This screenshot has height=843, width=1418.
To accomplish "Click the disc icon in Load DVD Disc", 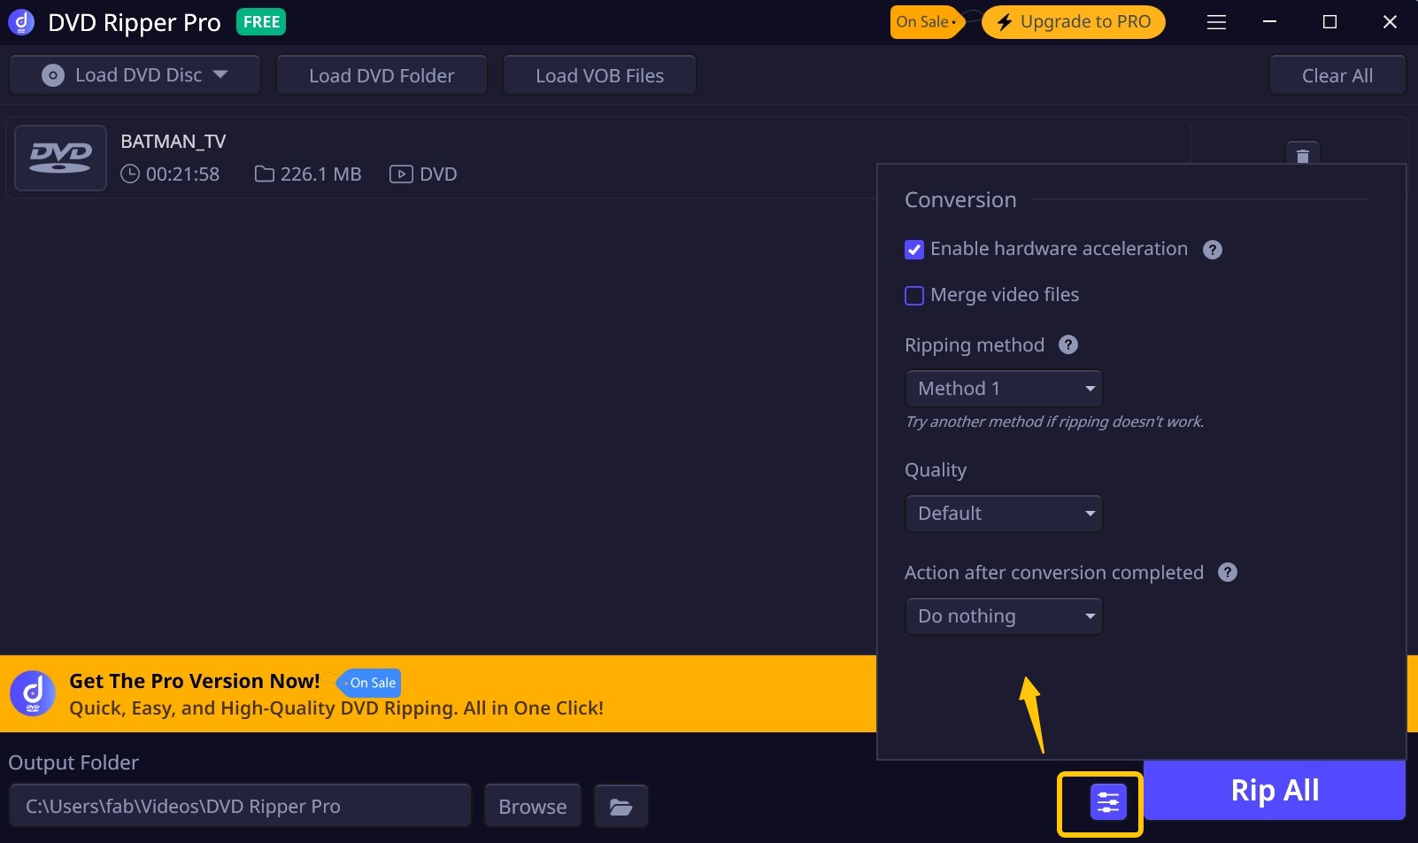I will tap(53, 74).
